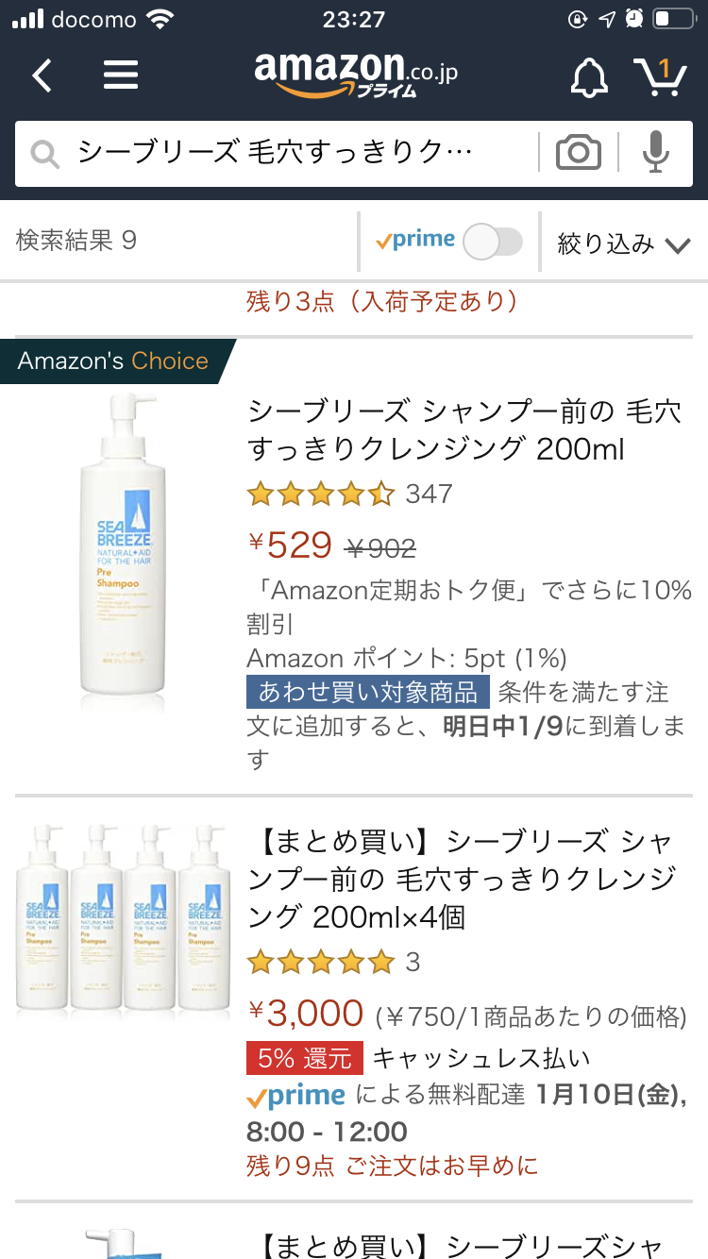
Task: Tap the four-bottle bundle image
Action: click(123, 920)
